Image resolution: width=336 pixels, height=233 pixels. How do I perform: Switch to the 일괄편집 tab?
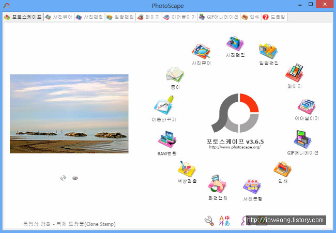[x=120, y=17]
